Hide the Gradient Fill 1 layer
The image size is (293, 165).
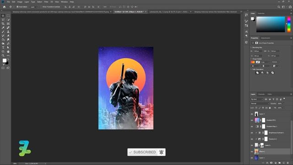(252, 120)
